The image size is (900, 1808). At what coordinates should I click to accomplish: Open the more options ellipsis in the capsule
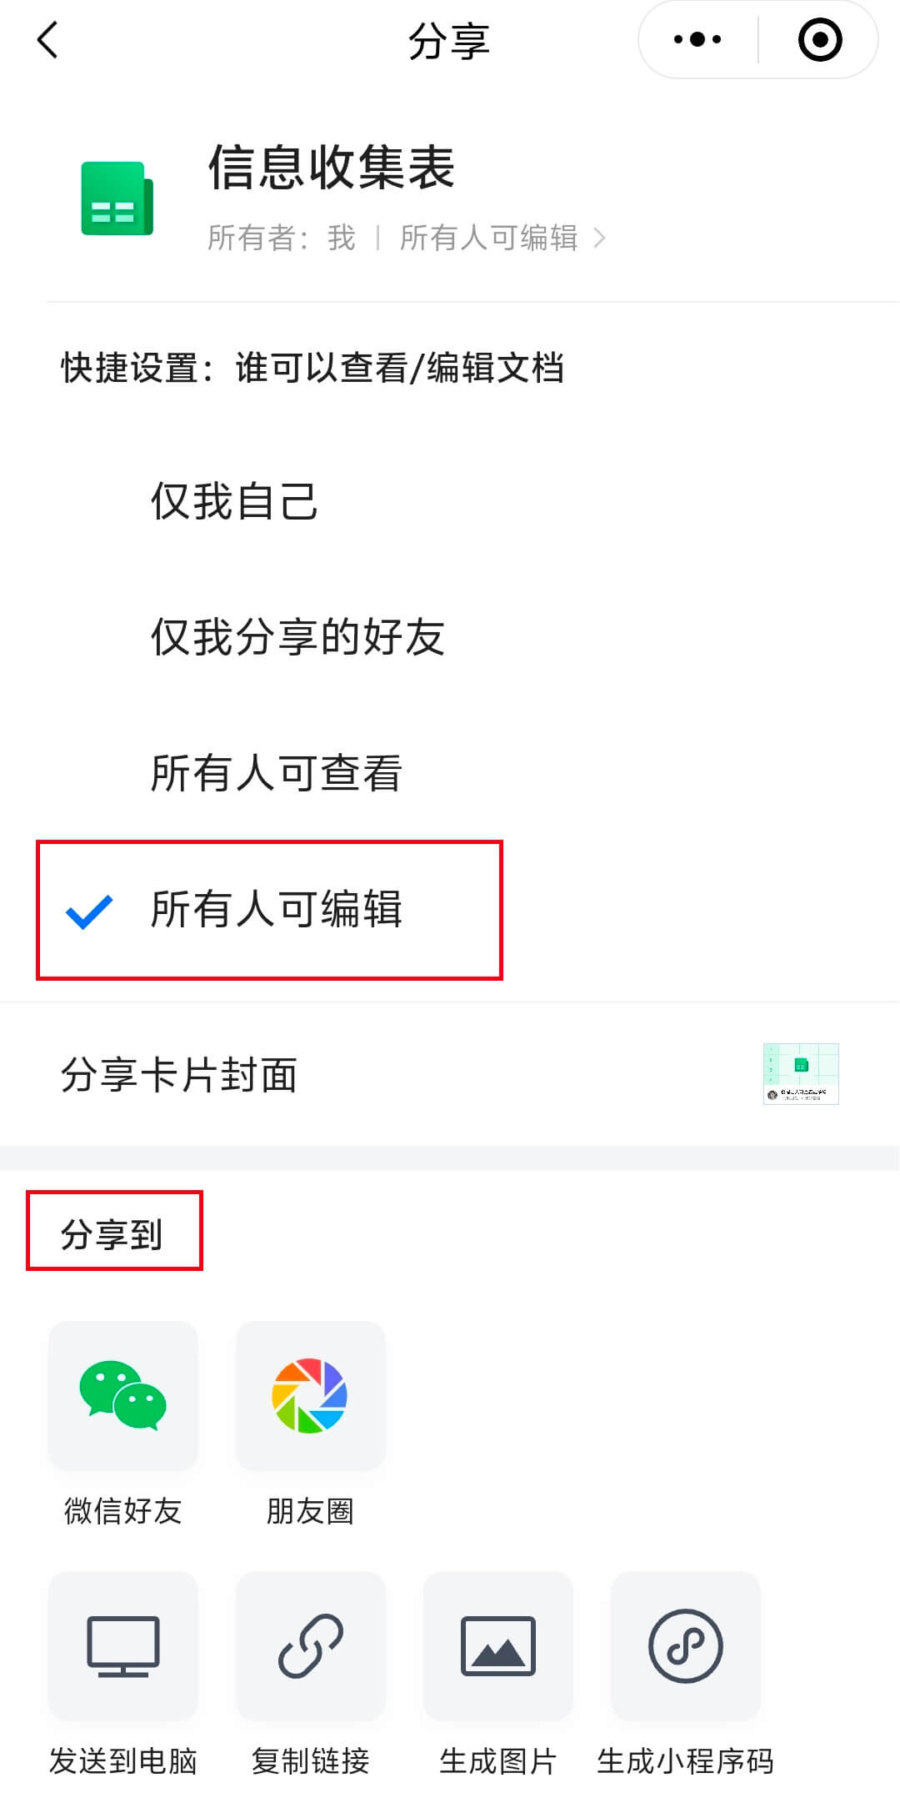pos(698,39)
